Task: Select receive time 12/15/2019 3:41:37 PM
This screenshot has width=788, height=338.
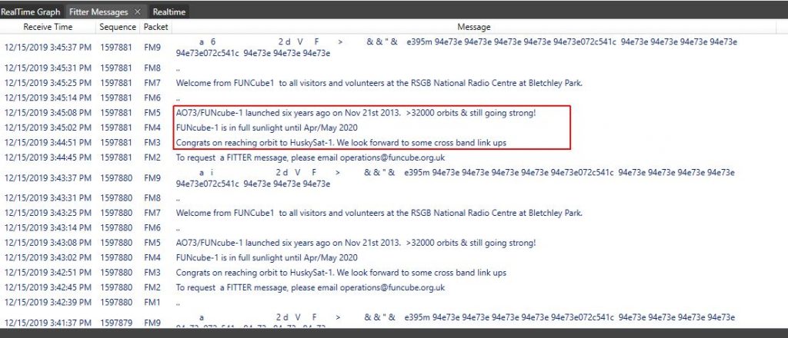Action: (x=48, y=323)
